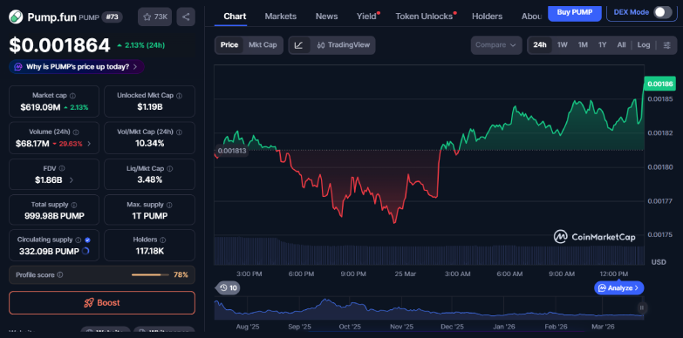Toggle DEX Mode switch
683x338 pixels.
(663, 12)
